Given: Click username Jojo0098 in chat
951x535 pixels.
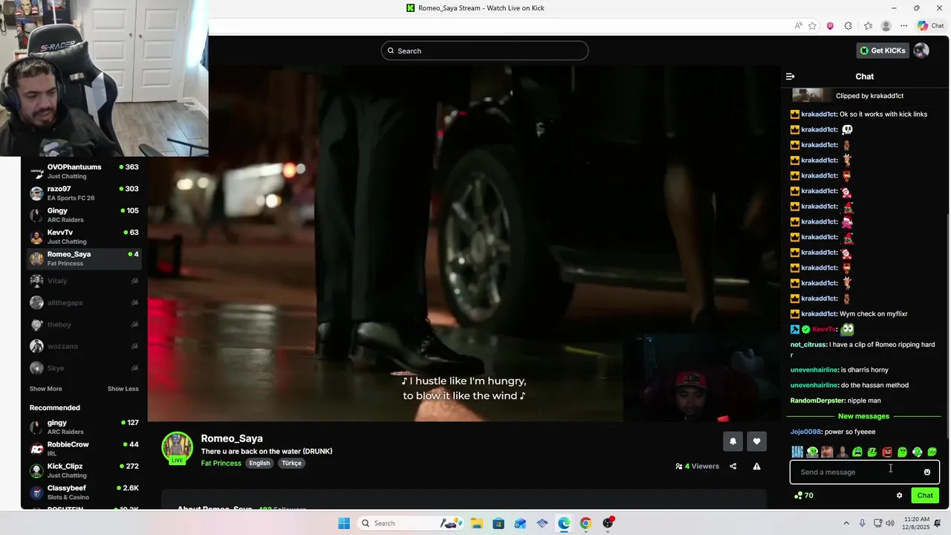Looking at the screenshot, I should 805,432.
